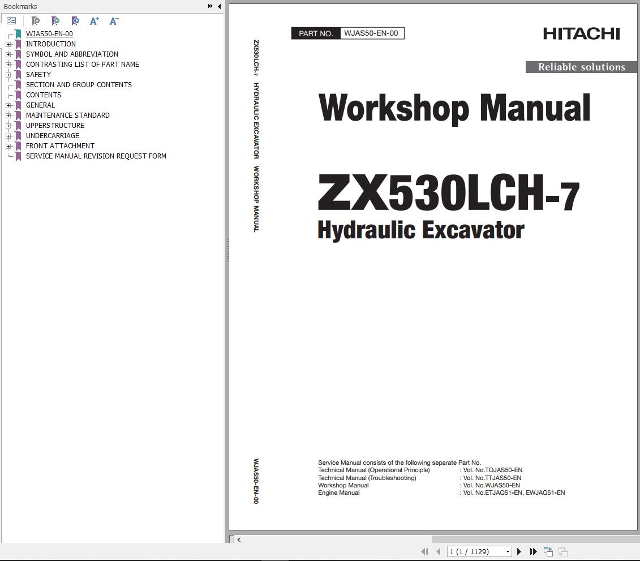
Task: Open the page number dropdown
Action: click(508, 551)
